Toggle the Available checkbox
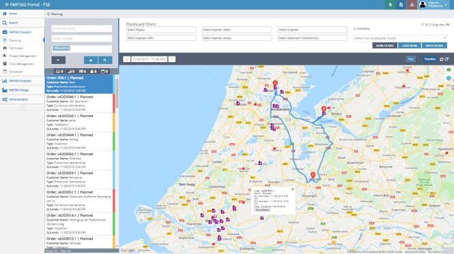Screen dimensions: 454x254 (355, 29)
